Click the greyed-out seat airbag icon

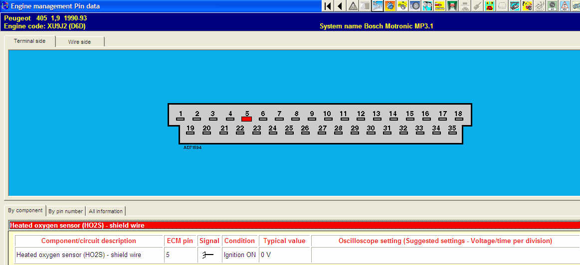pos(540,6)
